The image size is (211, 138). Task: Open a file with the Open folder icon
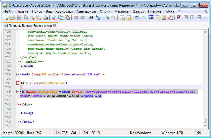(x=13, y=17)
